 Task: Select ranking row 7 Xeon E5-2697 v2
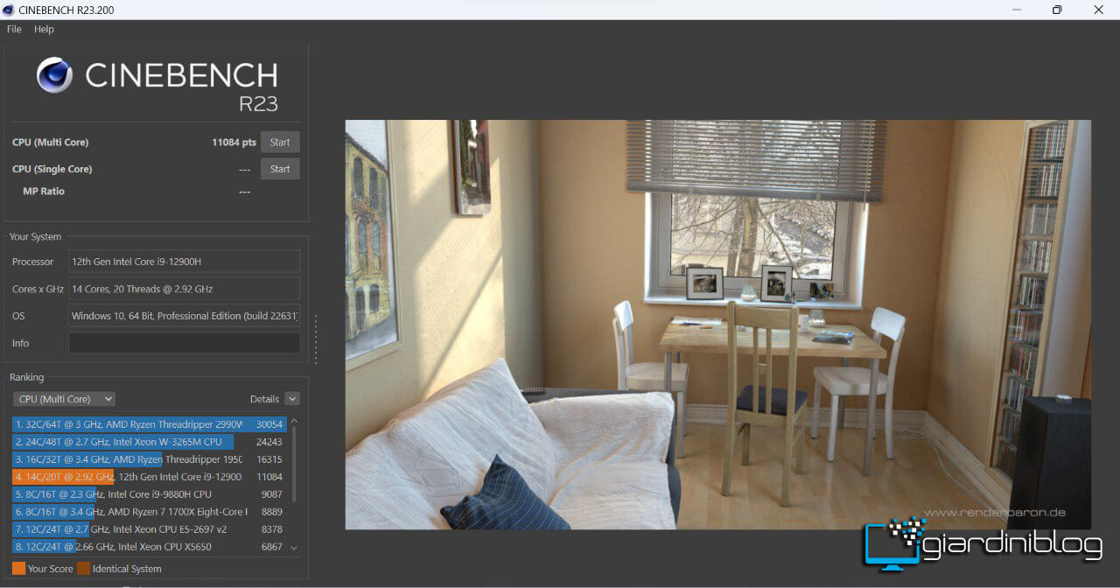click(150, 529)
